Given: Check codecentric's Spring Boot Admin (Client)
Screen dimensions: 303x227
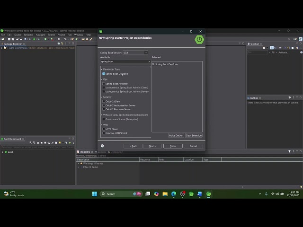Looking at the screenshot, I should coord(104,87).
